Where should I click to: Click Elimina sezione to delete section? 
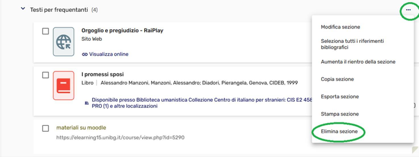(339, 131)
